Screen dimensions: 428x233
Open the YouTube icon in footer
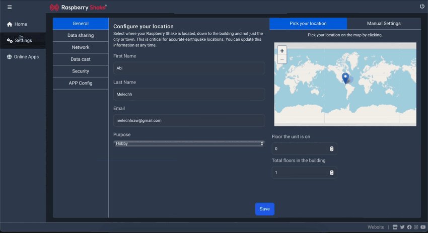pos(423,227)
